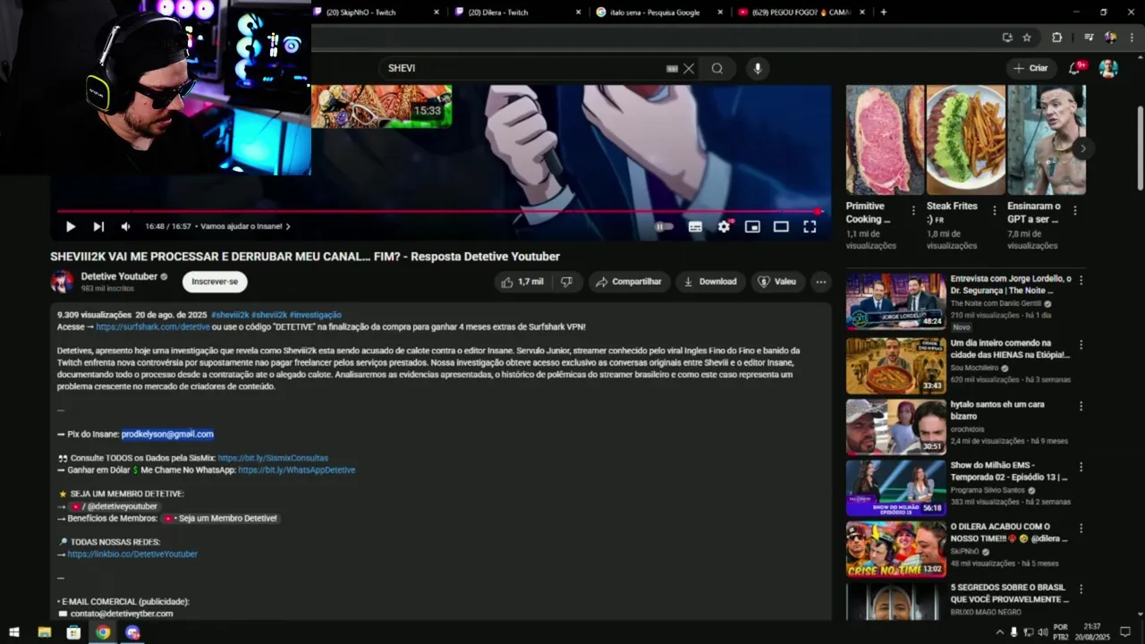Screen dimensions: 1145x644
Task: Toggle the autoplay switch
Action: (x=663, y=227)
